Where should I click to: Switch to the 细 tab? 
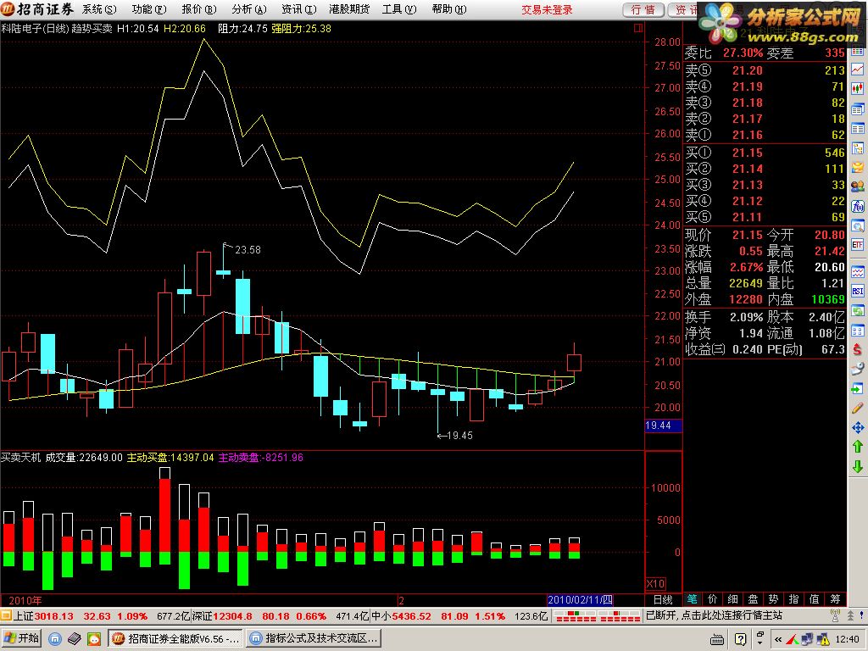point(733,599)
